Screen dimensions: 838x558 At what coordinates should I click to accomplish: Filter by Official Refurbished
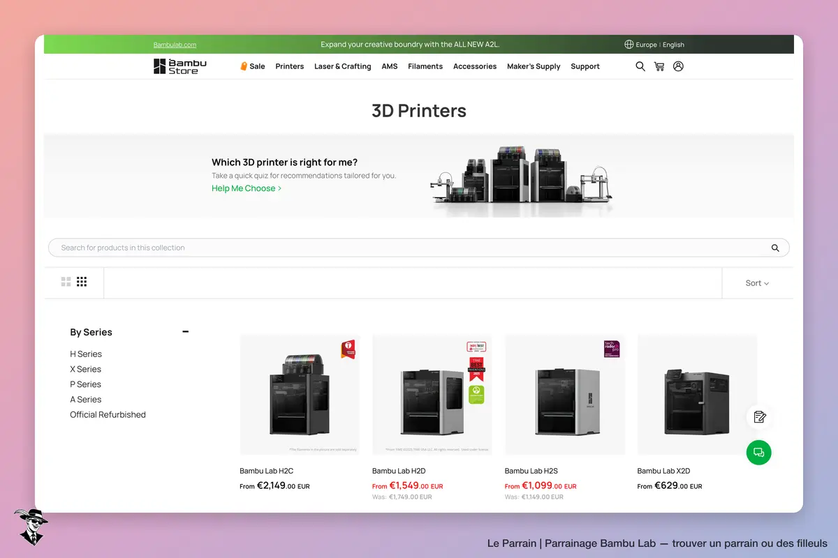coord(108,415)
